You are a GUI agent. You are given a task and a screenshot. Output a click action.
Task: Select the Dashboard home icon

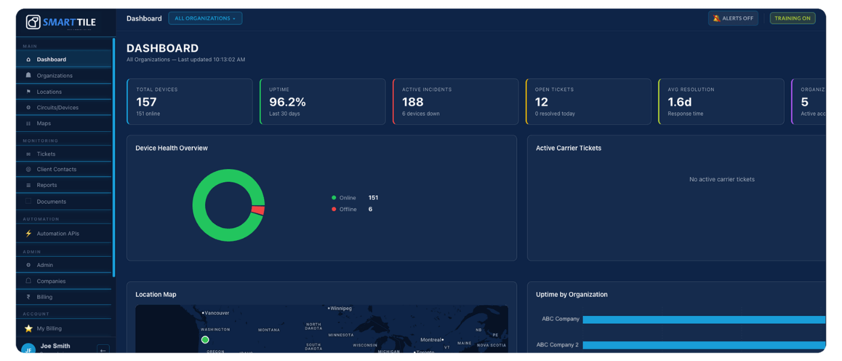[28, 59]
